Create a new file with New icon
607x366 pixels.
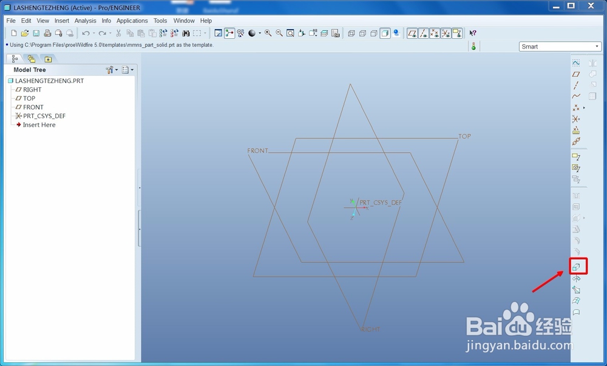(x=14, y=33)
